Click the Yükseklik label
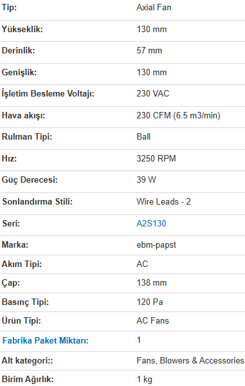 coord(22,30)
